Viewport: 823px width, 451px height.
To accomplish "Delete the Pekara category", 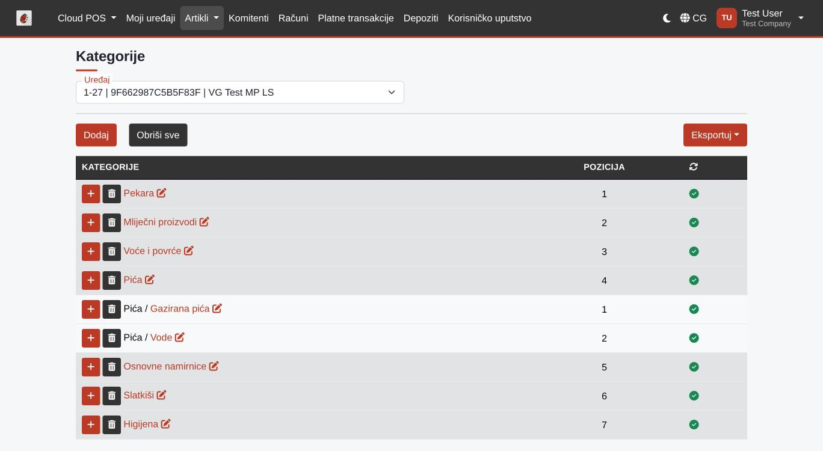I will click(112, 194).
